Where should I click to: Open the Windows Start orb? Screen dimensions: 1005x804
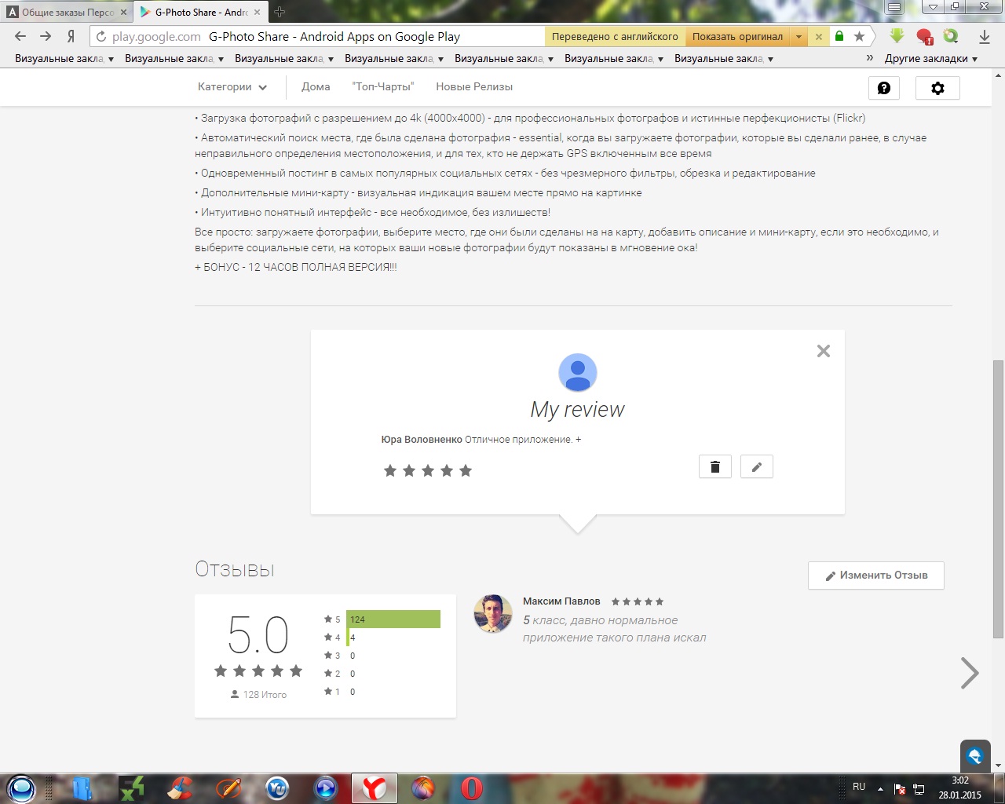click(21, 788)
